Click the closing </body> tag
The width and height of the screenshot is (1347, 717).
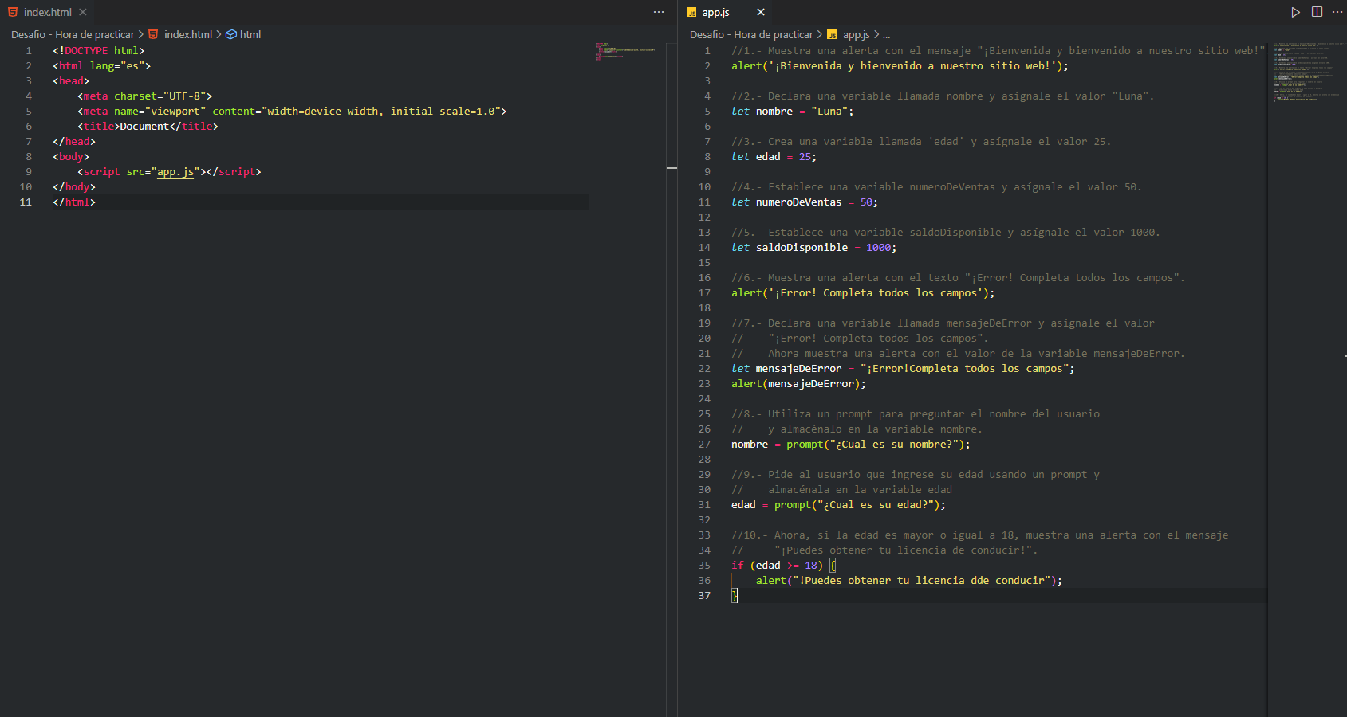(x=74, y=186)
